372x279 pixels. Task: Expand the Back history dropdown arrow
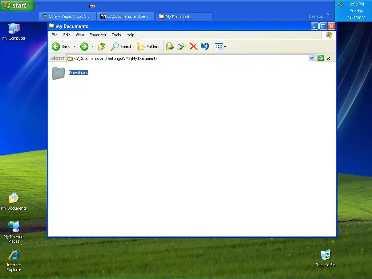click(x=74, y=46)
